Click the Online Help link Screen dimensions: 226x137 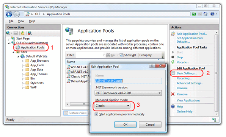185,112
